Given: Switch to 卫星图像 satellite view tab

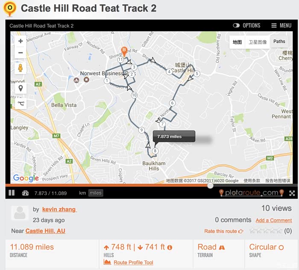Looking at the screenshot, I should pyautogui.click(x=258, y=42).
